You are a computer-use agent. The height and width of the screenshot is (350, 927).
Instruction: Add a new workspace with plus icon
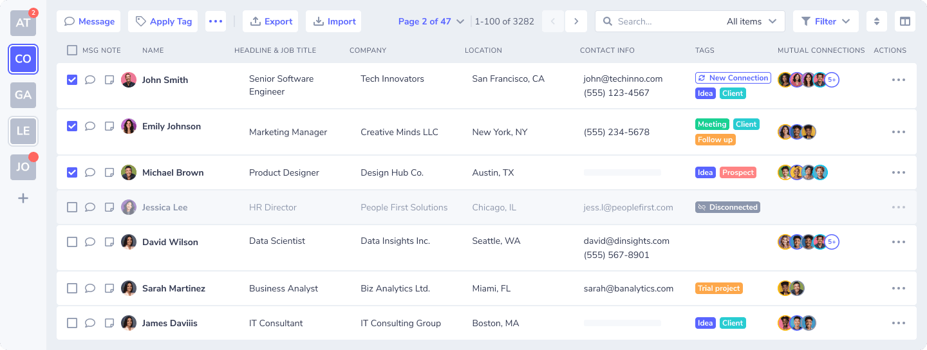[23, 198]
